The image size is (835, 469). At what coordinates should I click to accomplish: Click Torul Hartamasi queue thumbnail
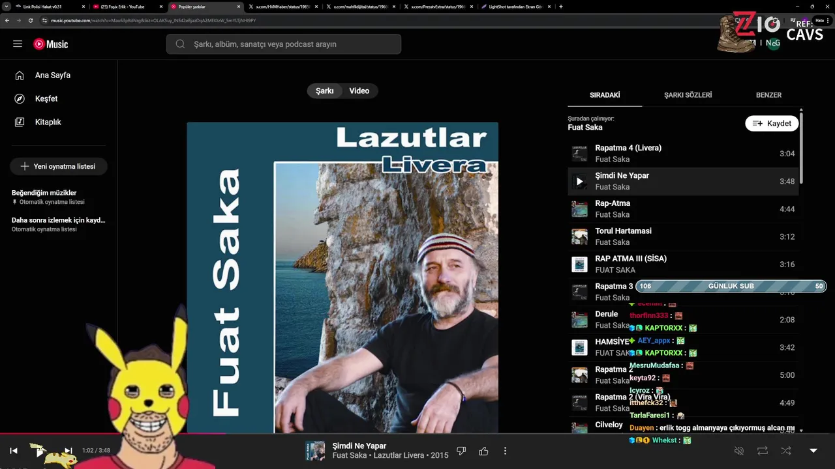tap(579, 236)
